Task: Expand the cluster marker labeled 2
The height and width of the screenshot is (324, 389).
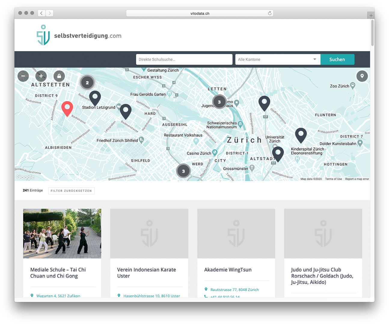Action: [87, 82]
